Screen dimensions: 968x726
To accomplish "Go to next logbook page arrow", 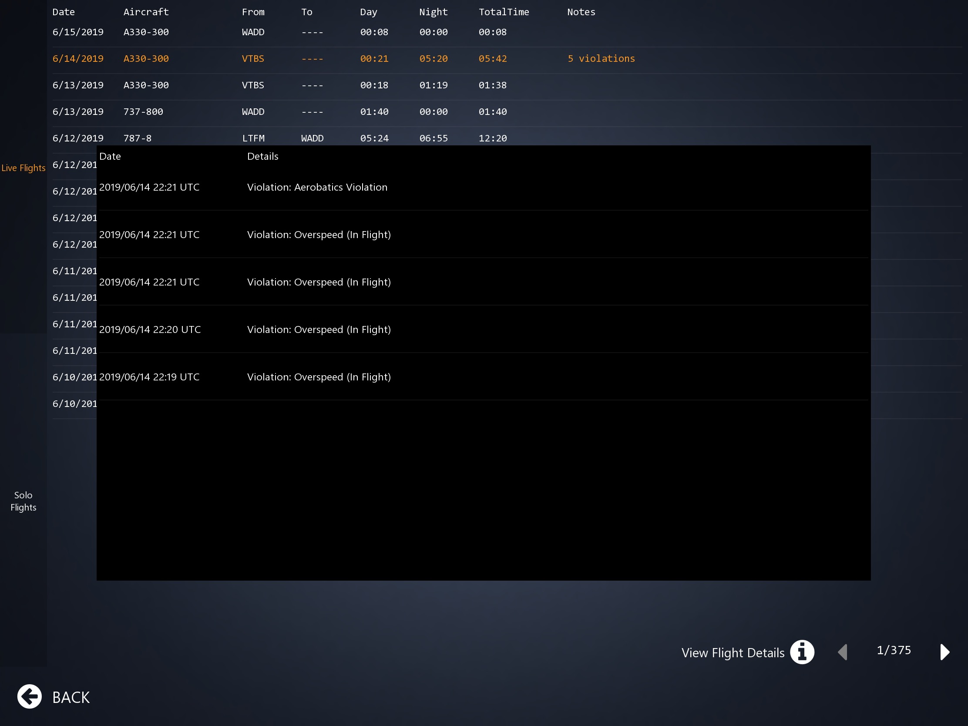I will [x=944, y=652].
